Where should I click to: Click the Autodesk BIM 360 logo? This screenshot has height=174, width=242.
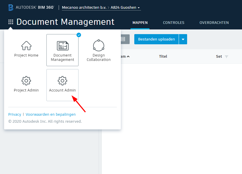pos(31,7)
